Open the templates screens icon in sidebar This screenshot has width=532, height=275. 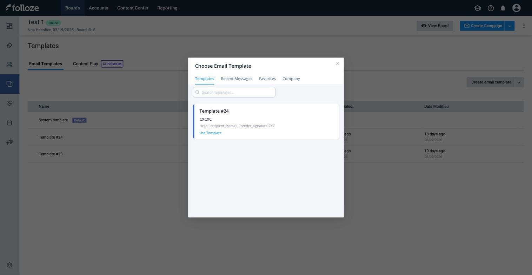click(x=9, y=84)
